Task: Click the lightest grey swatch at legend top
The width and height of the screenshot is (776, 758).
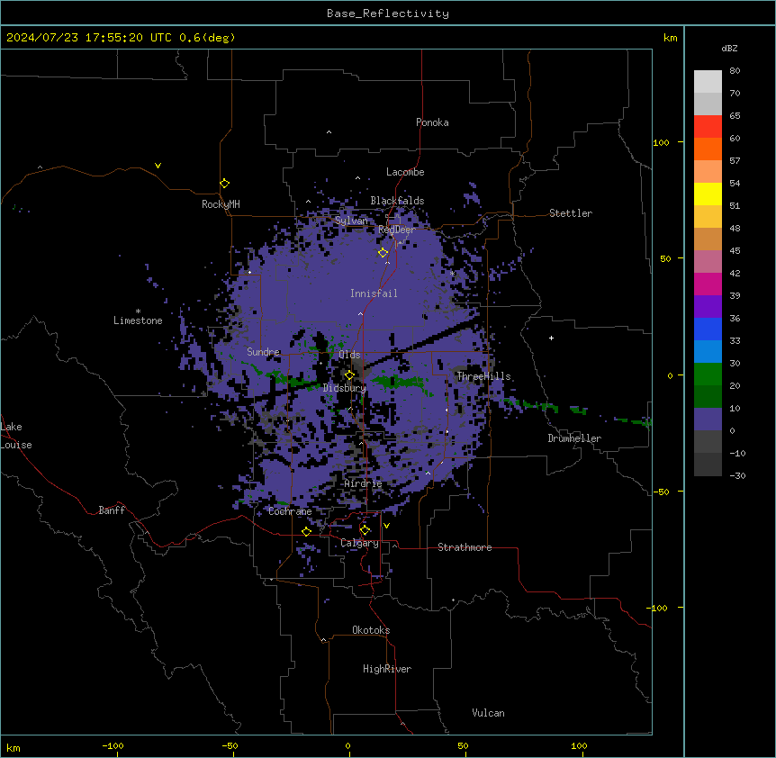Action: pyautogui.click(x=708, y=81)
